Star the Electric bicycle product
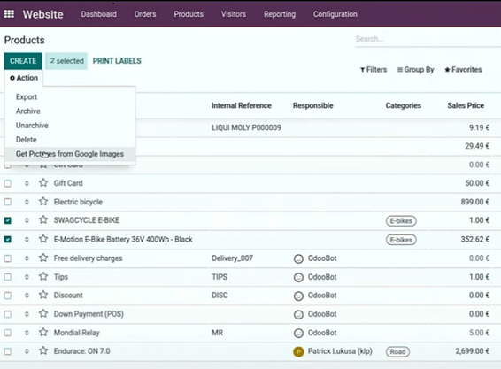Image resolution: width=501 pixels, height=369 pixels. point(43,202)
